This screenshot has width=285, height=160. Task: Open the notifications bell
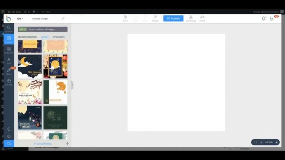pos(264,18)
